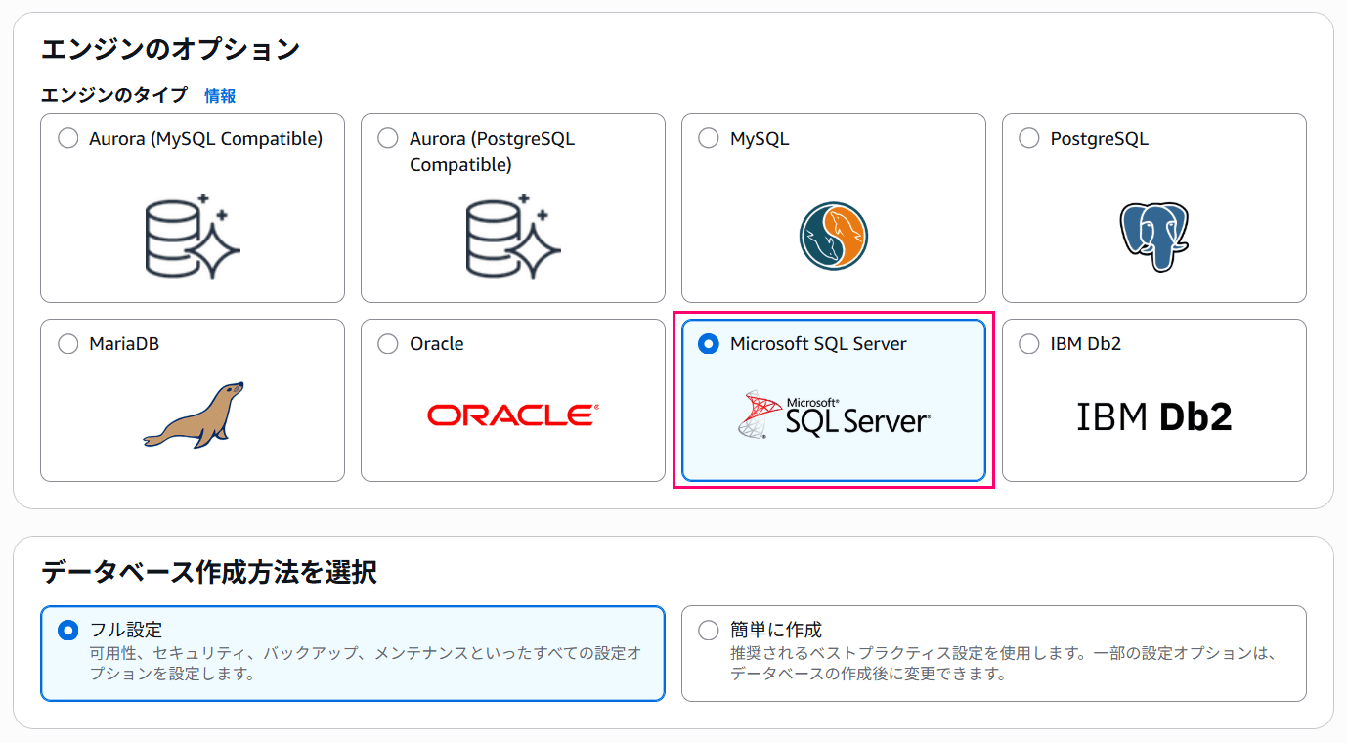Viewport: 1347px width, 743px height.
Task: Select the Aurora (MySQL Compatible) radio button
Action: click(x=67, y=139)
